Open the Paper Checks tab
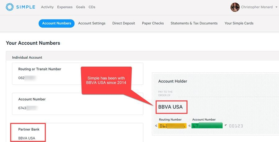 153,23
